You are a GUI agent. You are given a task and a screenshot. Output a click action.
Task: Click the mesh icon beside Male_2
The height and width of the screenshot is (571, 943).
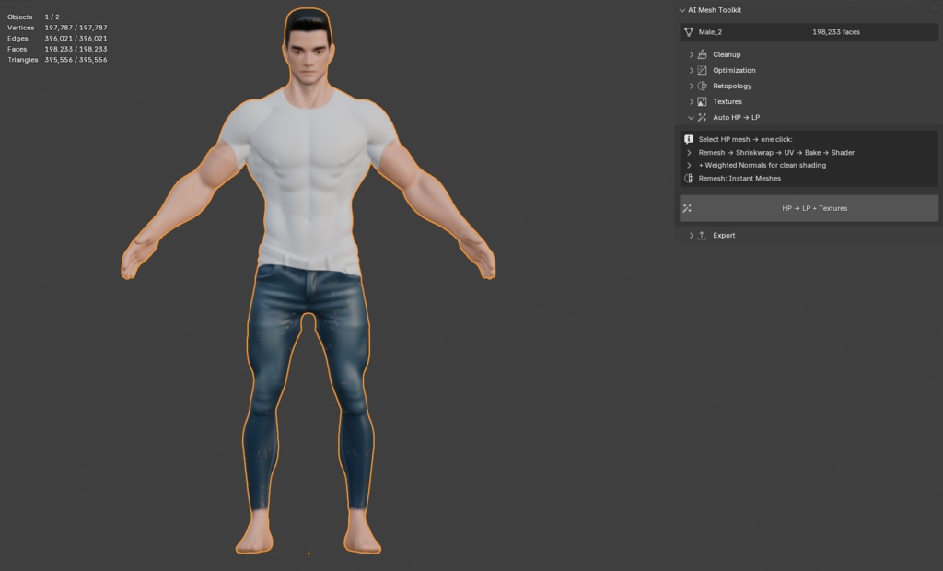(x=689, y=32)
